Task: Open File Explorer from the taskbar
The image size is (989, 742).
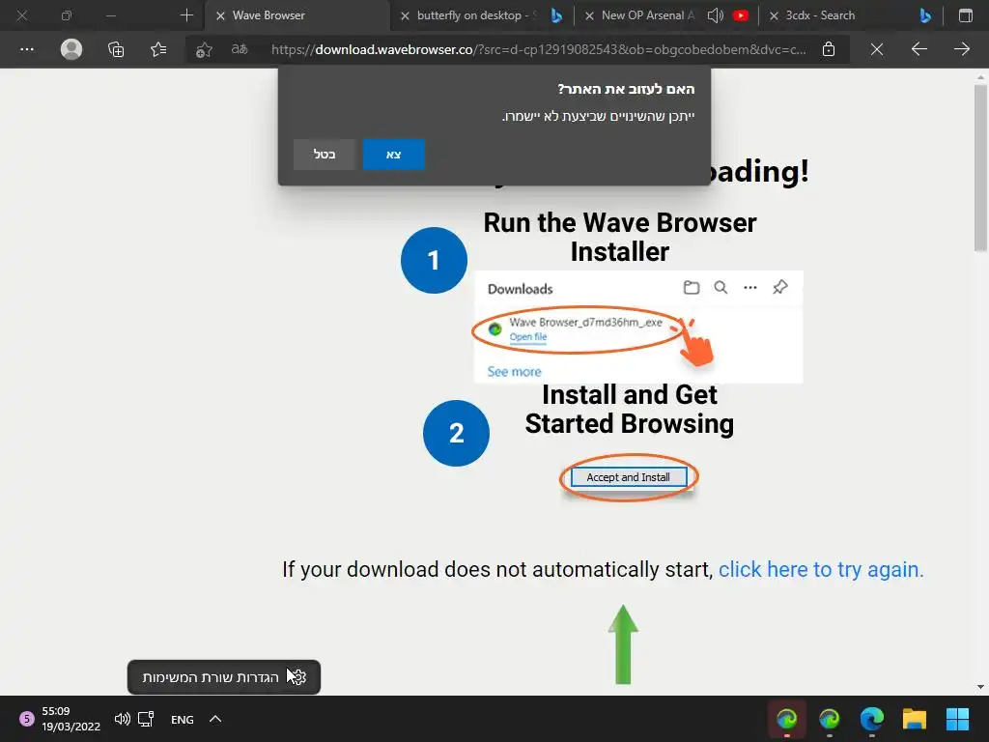Action: click(x=915, y=719)
